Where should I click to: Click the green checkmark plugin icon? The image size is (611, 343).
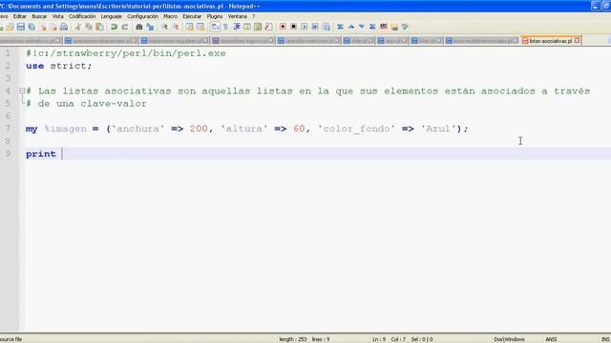click(405, 27)
